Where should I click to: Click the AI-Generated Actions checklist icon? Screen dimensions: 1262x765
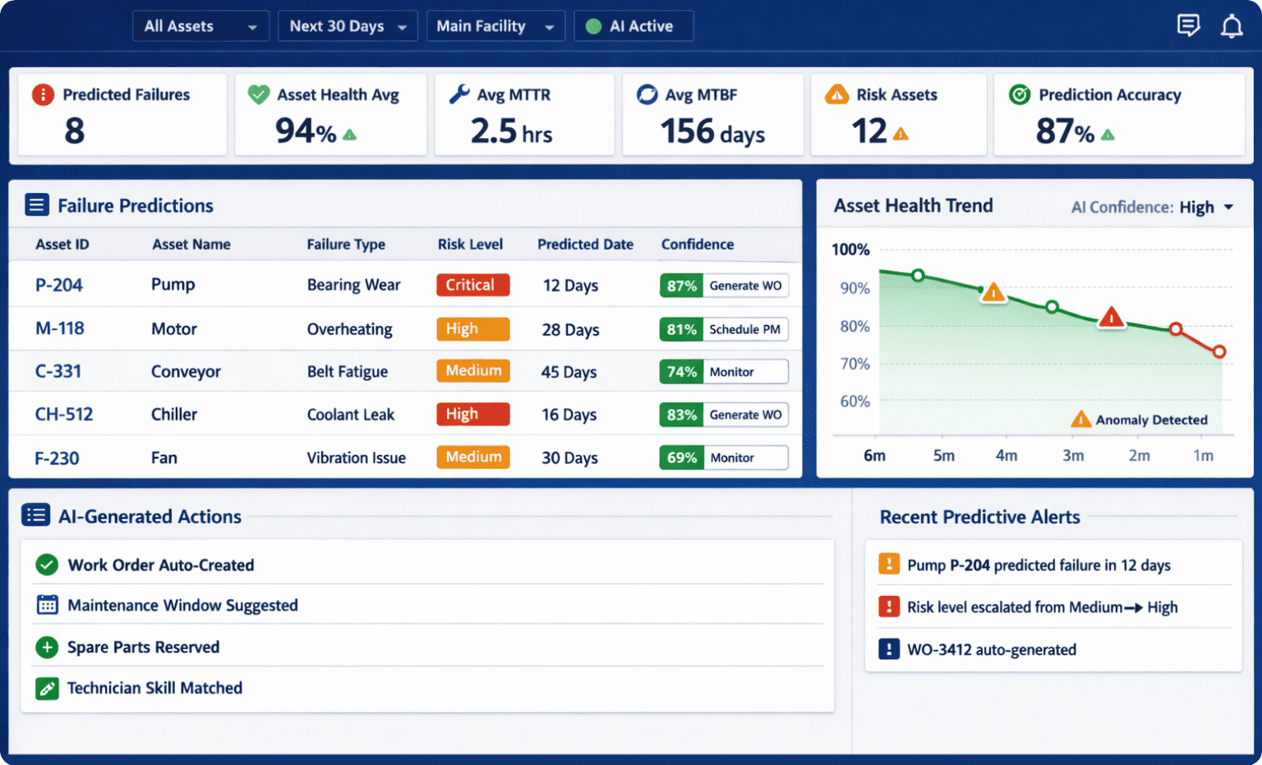coord(35,515)
